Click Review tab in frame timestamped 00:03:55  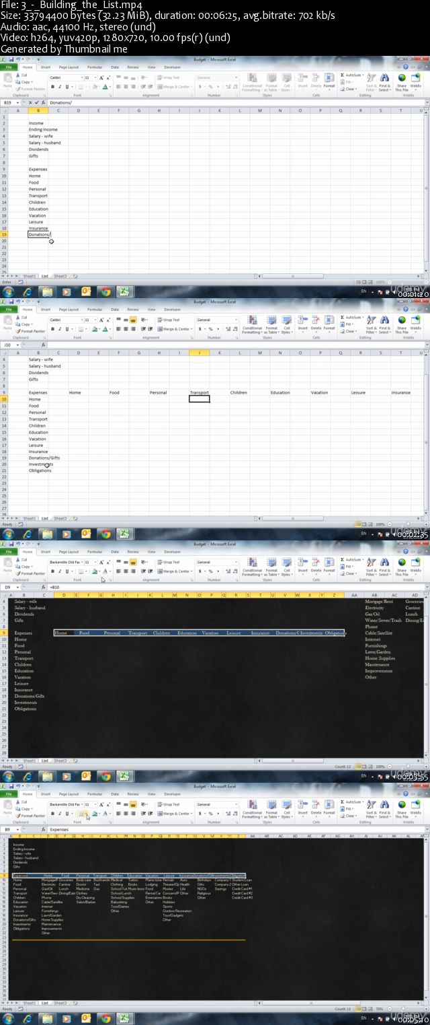(x=133, y=552)
